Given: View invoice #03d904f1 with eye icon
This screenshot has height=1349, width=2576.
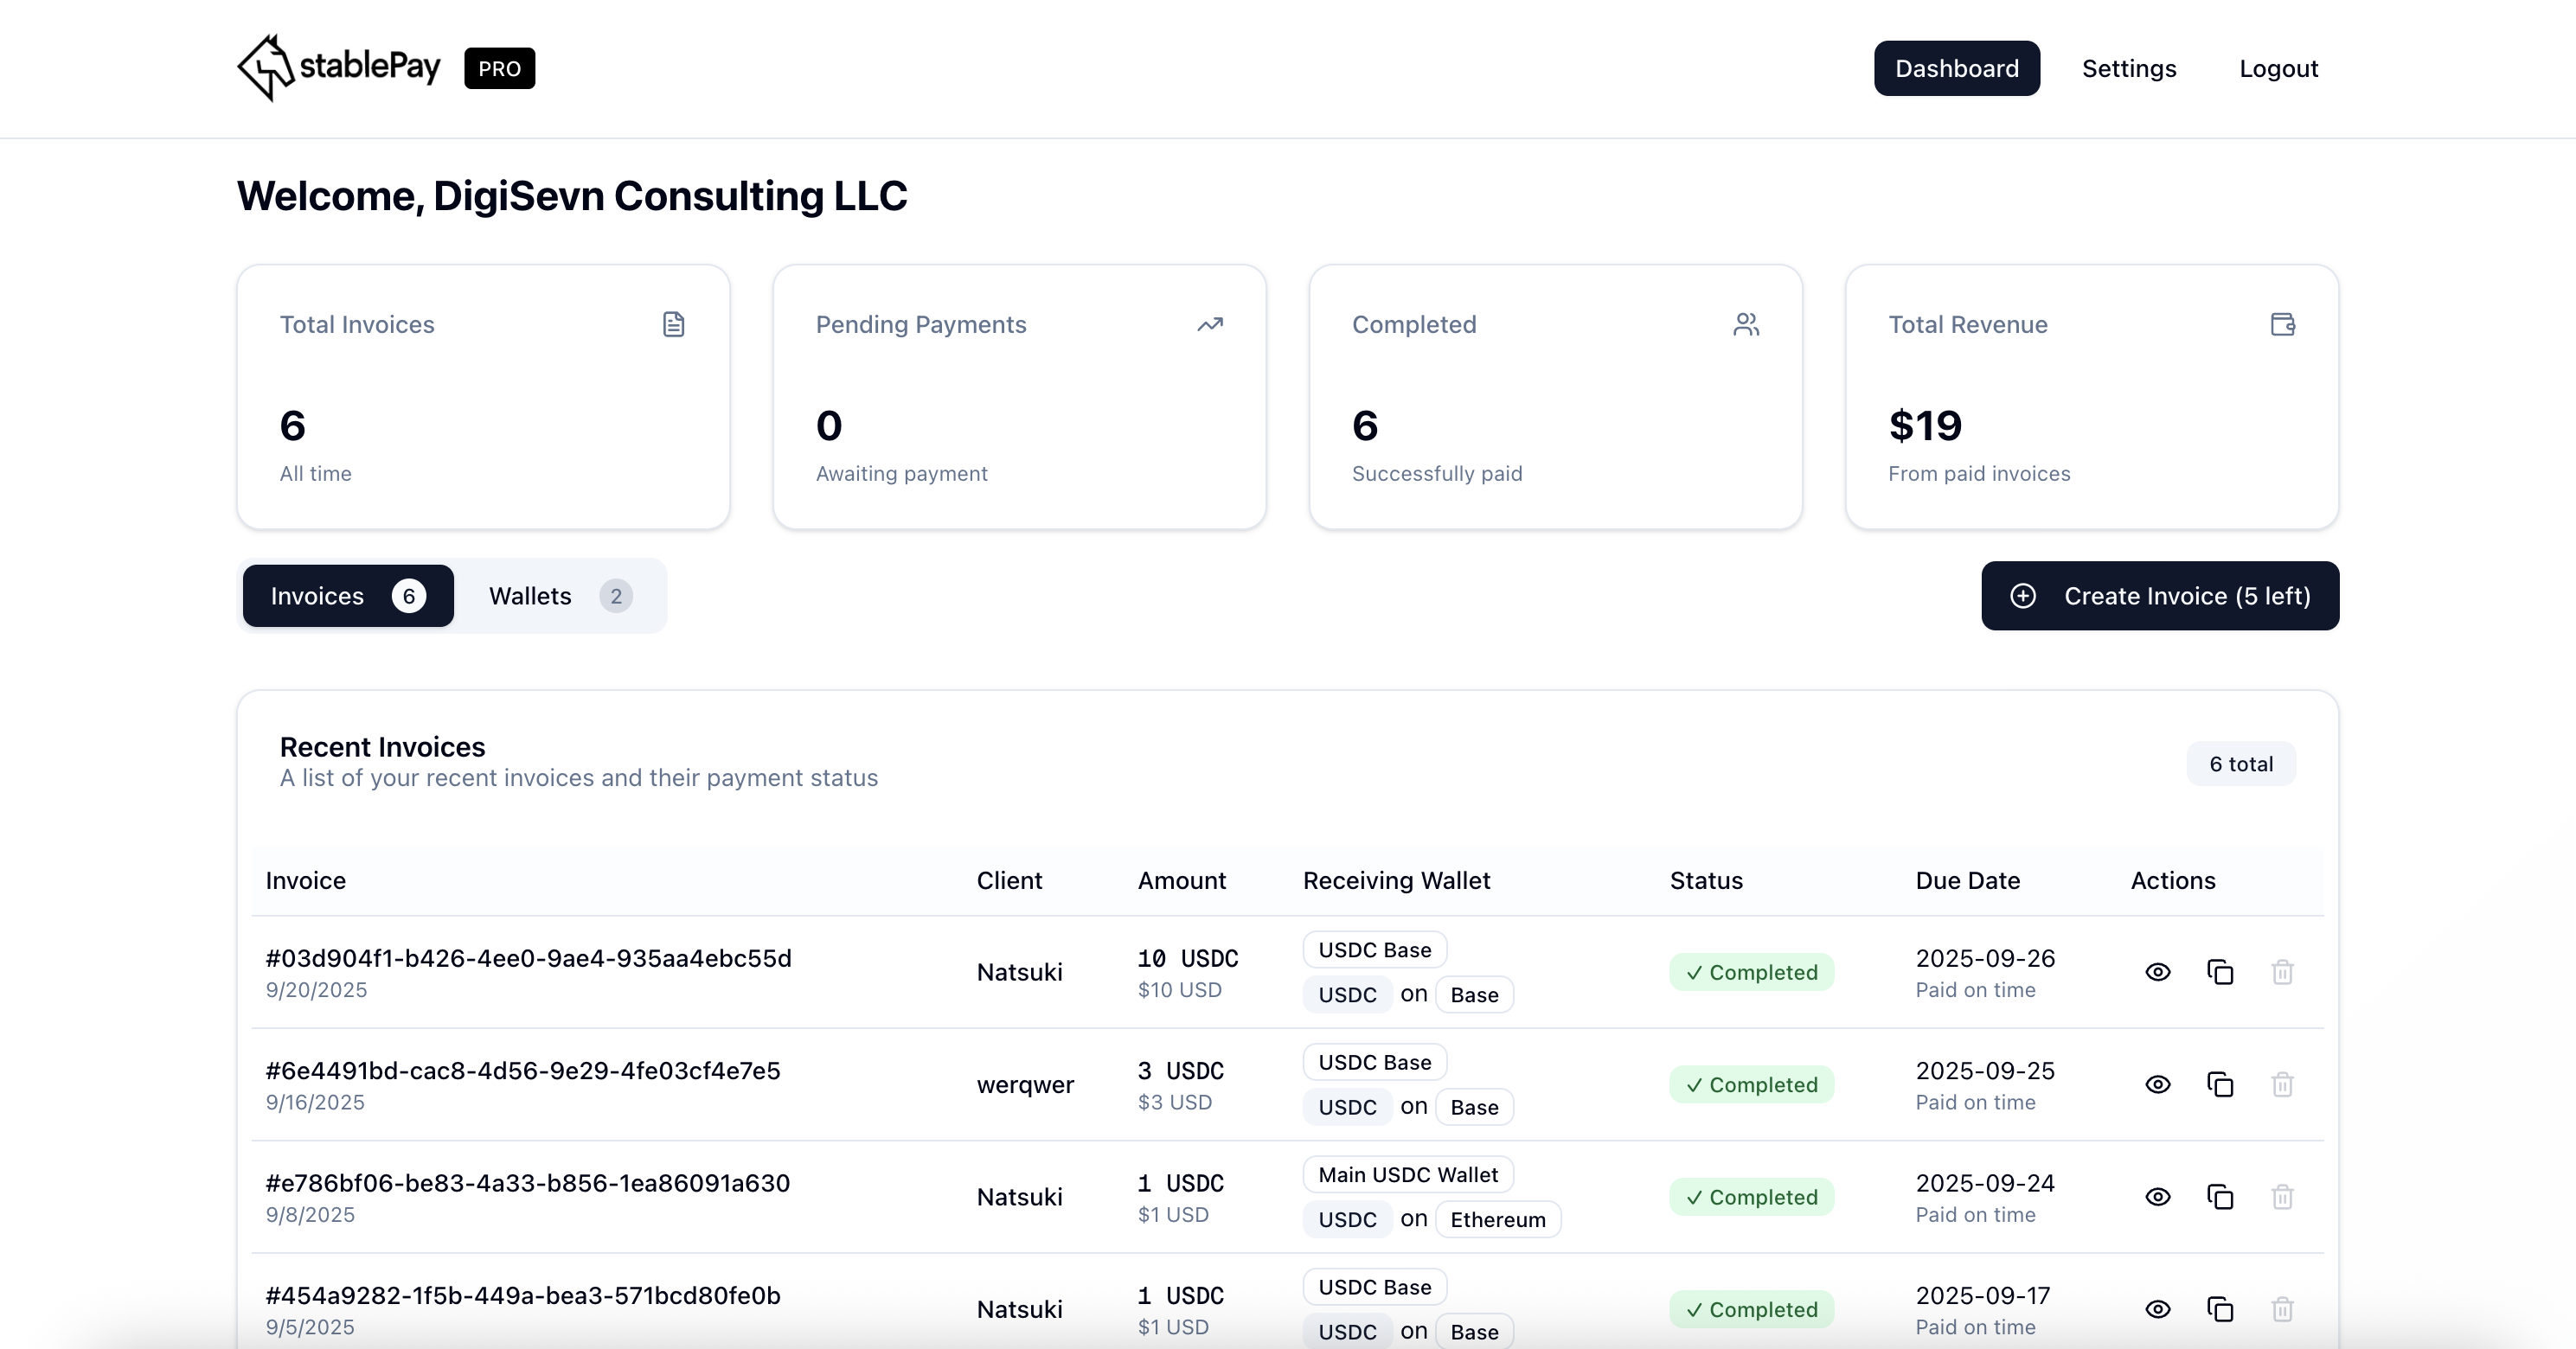Looking at the screenshot, I should (x=2157, y=972).
